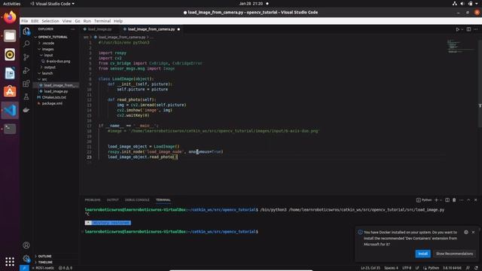
Task: Open 6-axis-duo.png in the explorer
Action: point(58,61)
